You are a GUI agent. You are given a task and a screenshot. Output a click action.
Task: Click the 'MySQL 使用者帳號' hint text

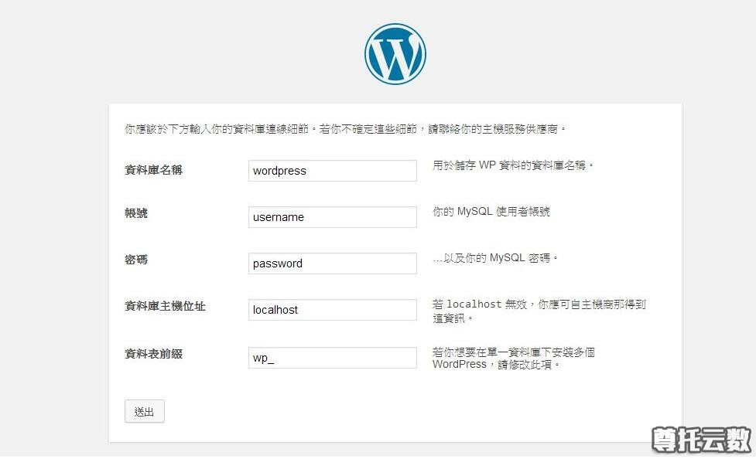(x=491, y=212)
